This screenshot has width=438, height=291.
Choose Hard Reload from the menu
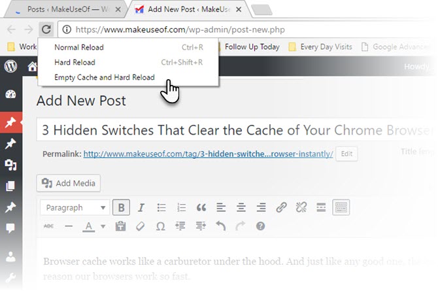[x=75, y=62]
